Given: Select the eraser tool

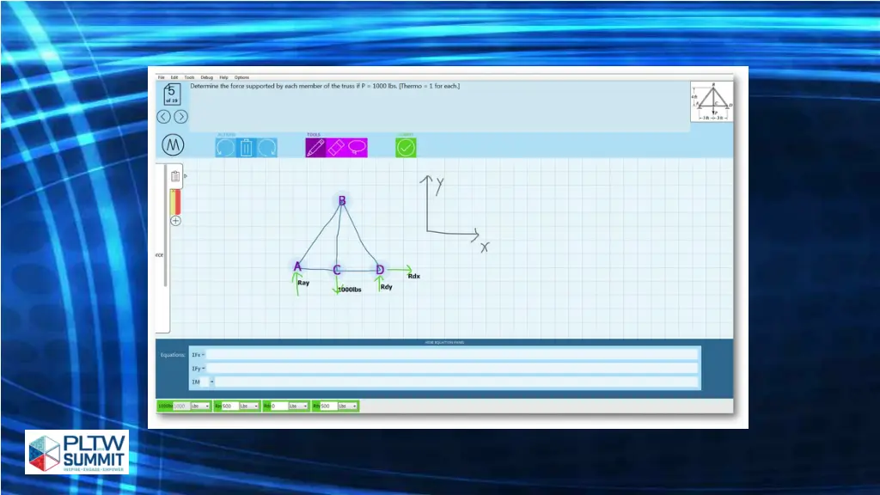Looking at the screenshot, I should [x=336, y=147].
